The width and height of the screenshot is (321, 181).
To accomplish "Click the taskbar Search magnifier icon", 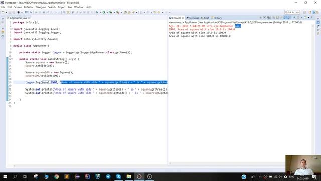I will tap(15, 176).
